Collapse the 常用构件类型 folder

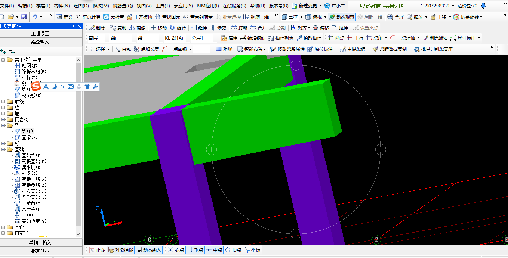[x=3, y=60]
